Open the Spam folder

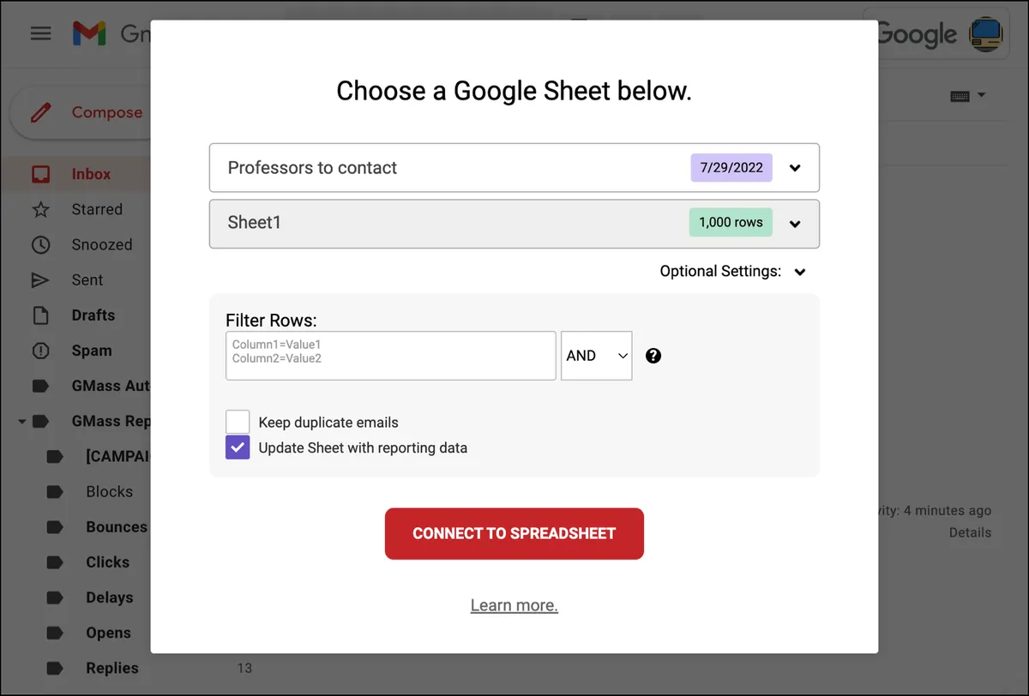[x=92, y=351]
